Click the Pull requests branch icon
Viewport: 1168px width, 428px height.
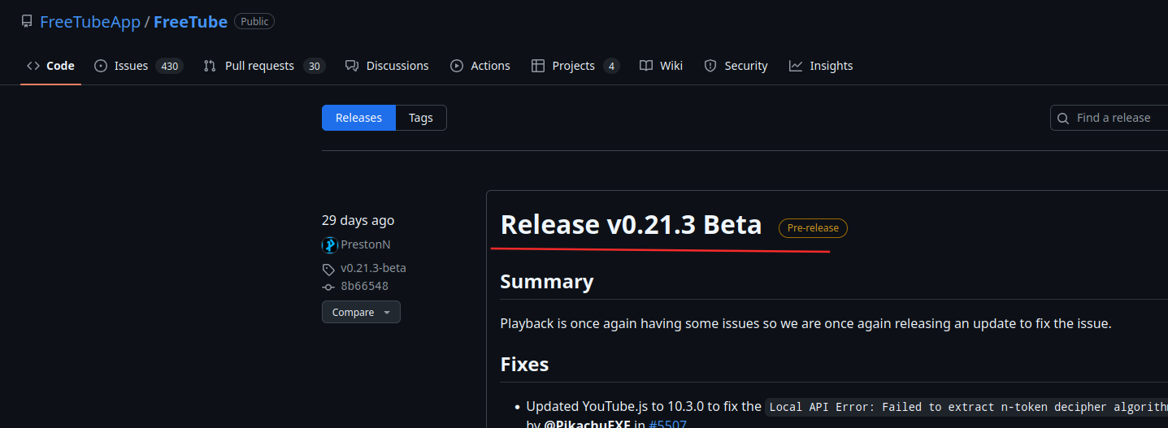(x=210, y=66)
